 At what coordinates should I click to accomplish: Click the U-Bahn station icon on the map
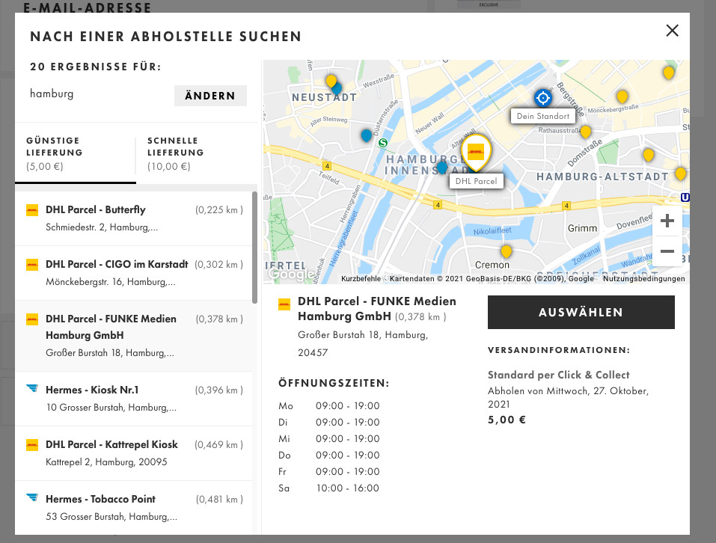685,197
